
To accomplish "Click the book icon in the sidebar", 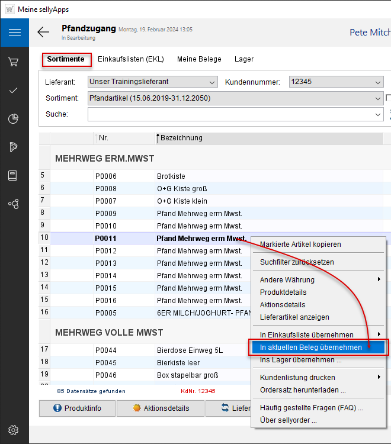I will pyautogui.click(x=14, y=175).
